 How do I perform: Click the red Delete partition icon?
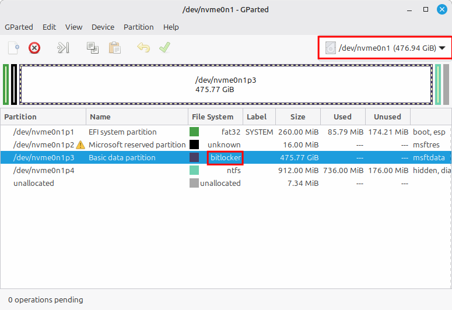click(34, 48)
